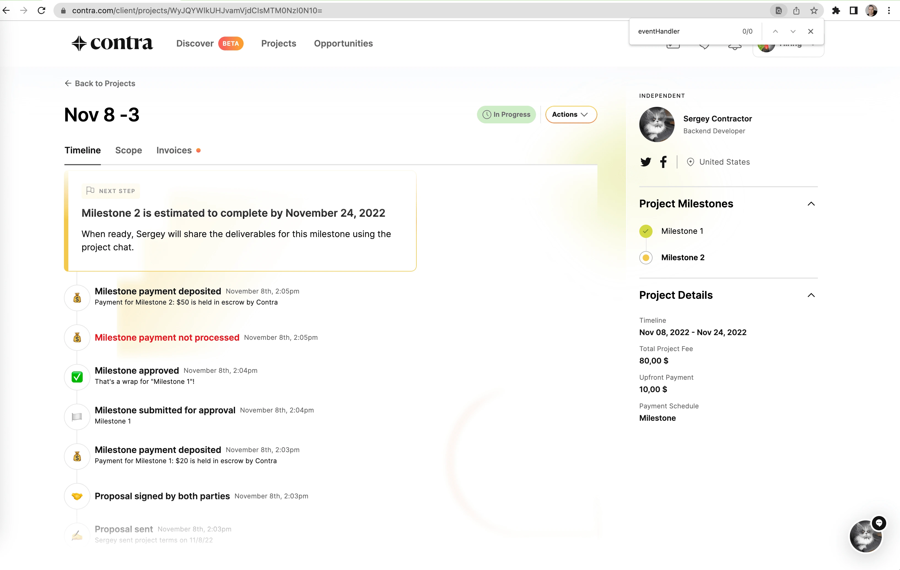Open the Actions dropdown
This screenshot has height=570, width=900.
(x=571, y=114)
